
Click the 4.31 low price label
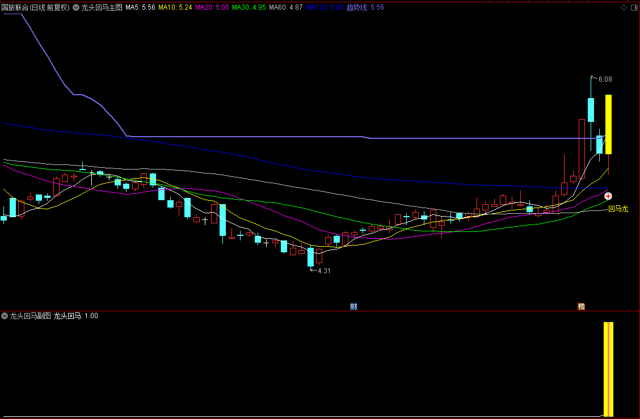323,271
